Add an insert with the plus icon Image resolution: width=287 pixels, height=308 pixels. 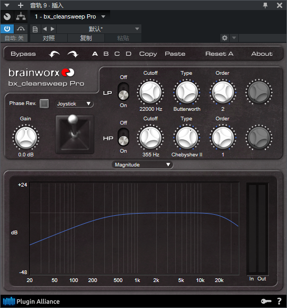(x=21, y=5)
